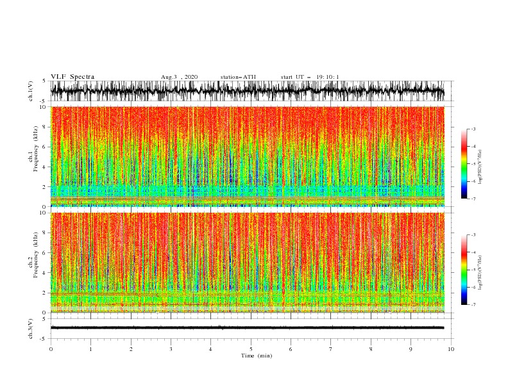Click time axis tick label '10'

[x=451, y=349]
